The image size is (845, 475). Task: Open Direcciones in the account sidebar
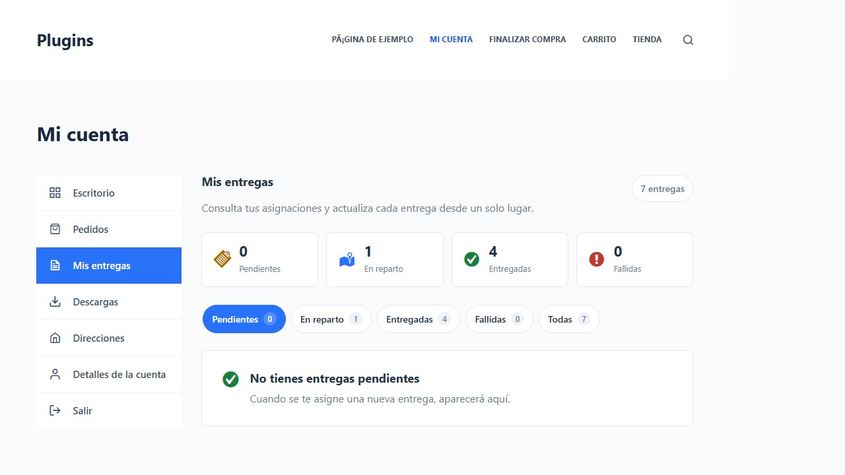[109, 338]
